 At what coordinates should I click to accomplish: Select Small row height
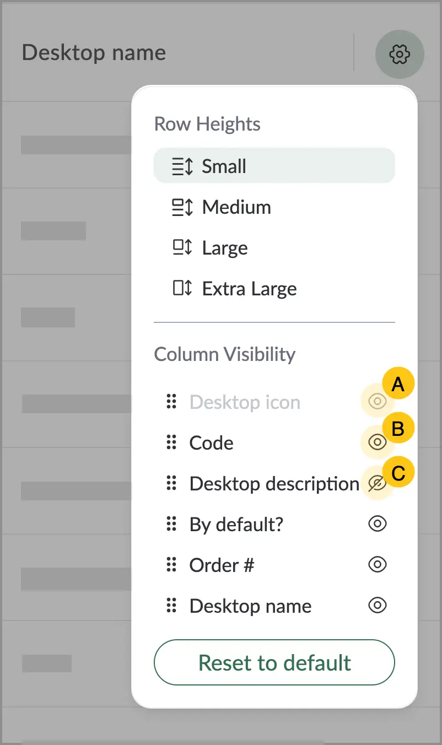274,166
